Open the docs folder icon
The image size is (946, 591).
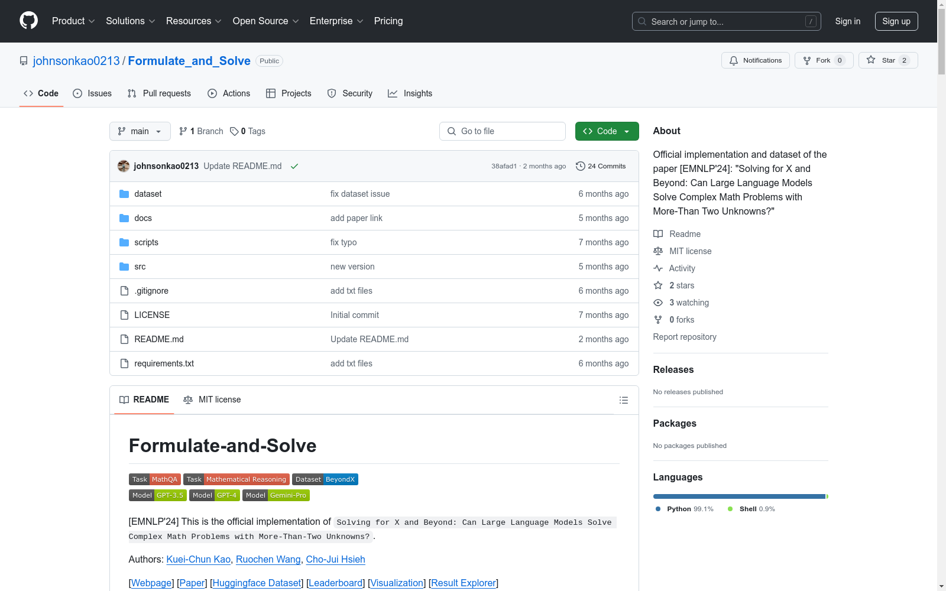tap(124, 218)
